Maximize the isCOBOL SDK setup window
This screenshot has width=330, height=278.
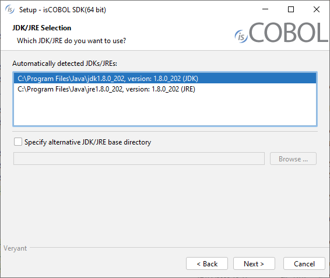291,9
